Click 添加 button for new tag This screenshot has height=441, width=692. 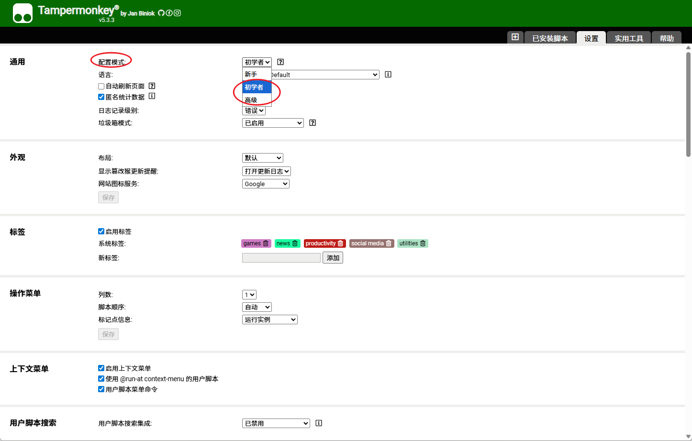click(333, 258)
